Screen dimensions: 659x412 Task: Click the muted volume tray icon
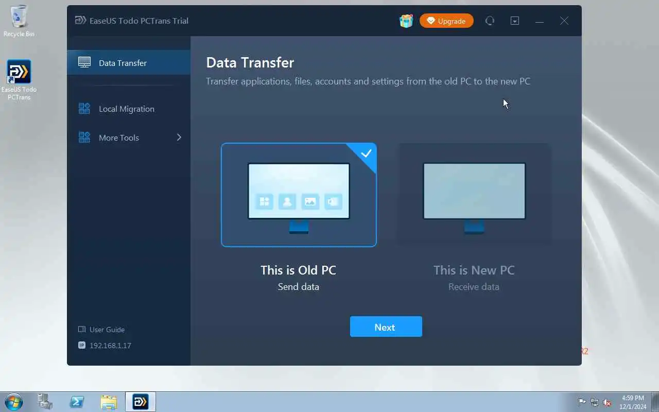click(x=608, y=402)
